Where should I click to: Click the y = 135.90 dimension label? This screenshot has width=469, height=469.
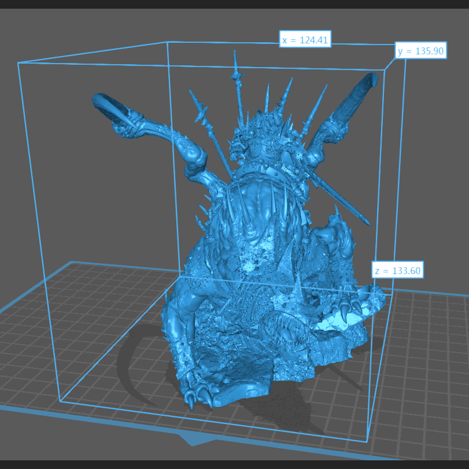(420, 51)
